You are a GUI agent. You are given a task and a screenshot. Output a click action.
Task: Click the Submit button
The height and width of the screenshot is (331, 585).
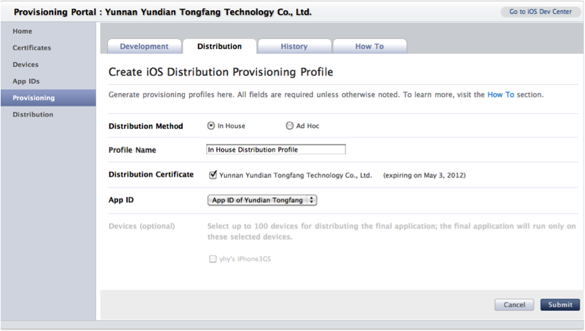[560, 305]
